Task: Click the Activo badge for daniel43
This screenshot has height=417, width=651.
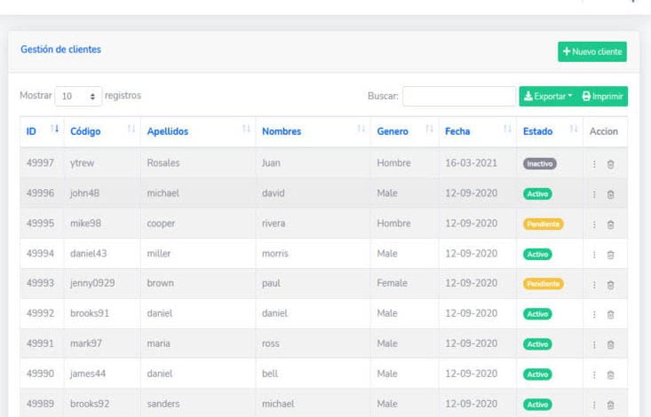Action: tap(537, 254)
